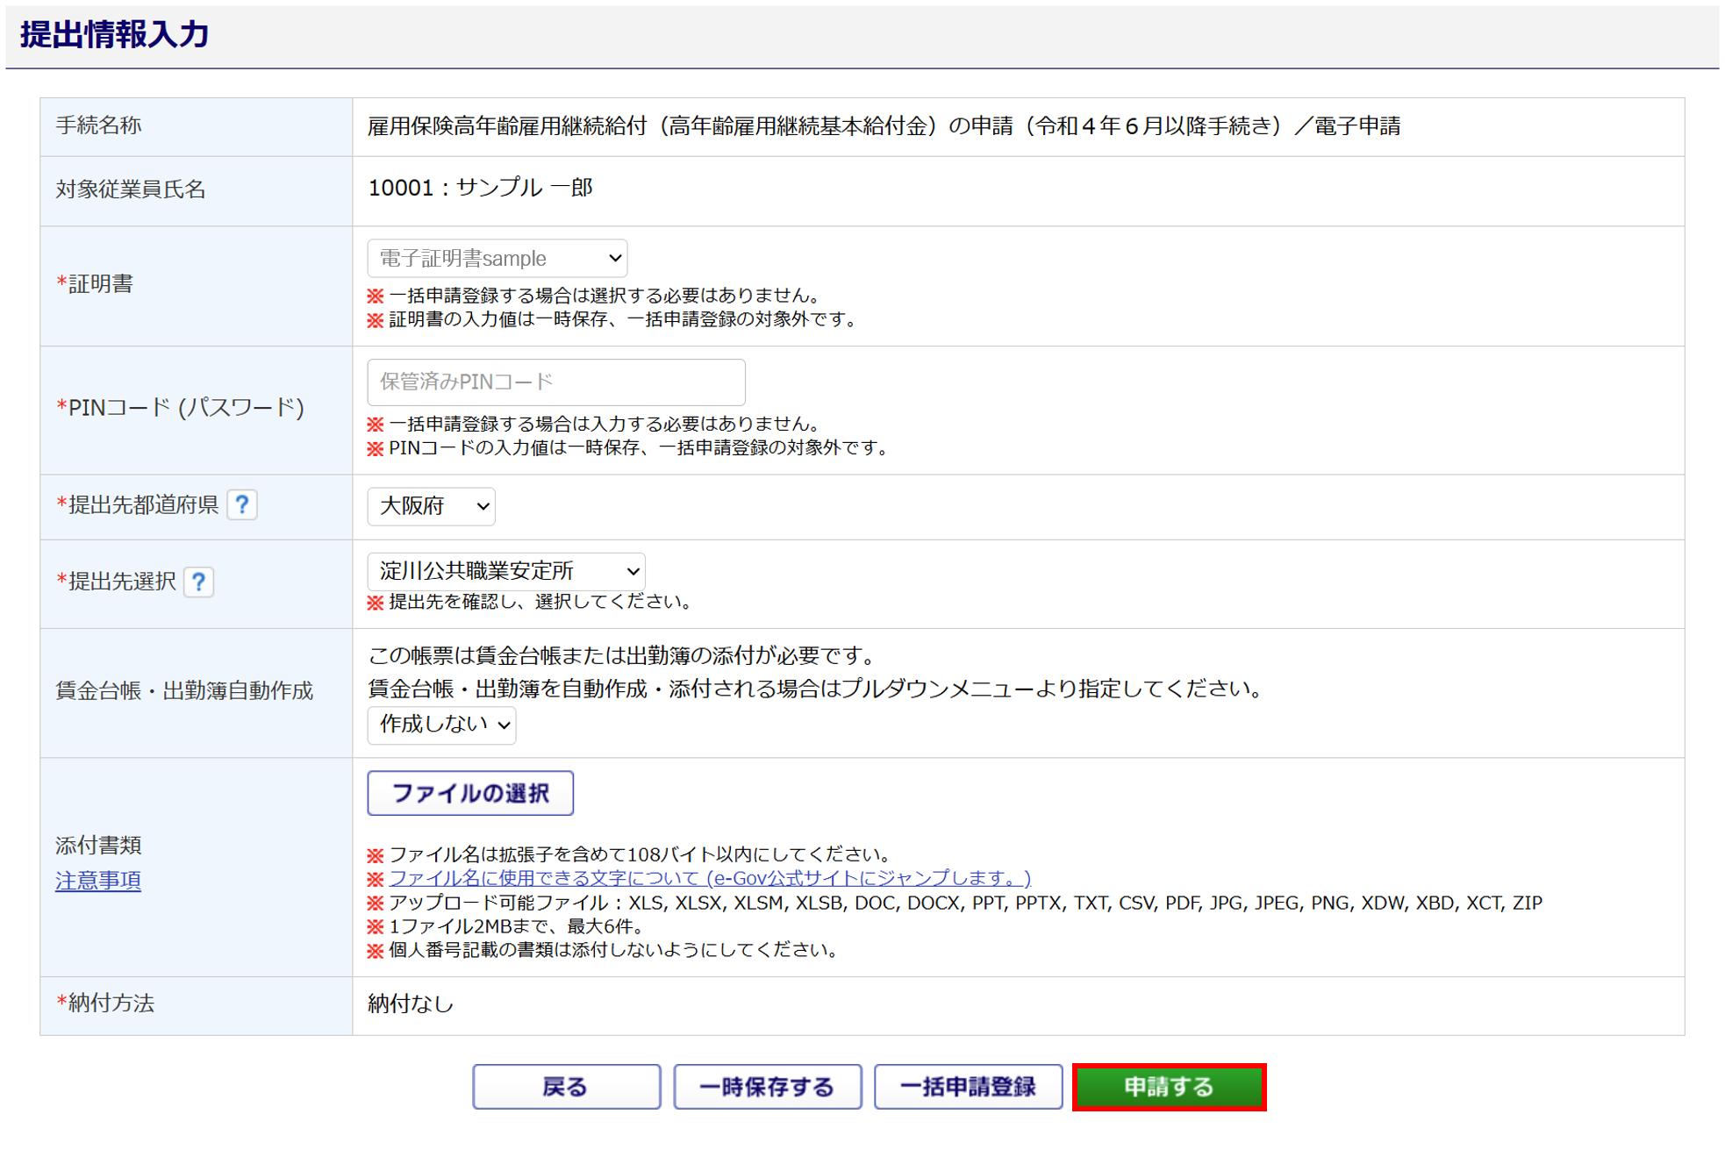Open 淀川公共職業安定所 destination dropdown
Screen dimensions: 1725x1150
[505, 572]
